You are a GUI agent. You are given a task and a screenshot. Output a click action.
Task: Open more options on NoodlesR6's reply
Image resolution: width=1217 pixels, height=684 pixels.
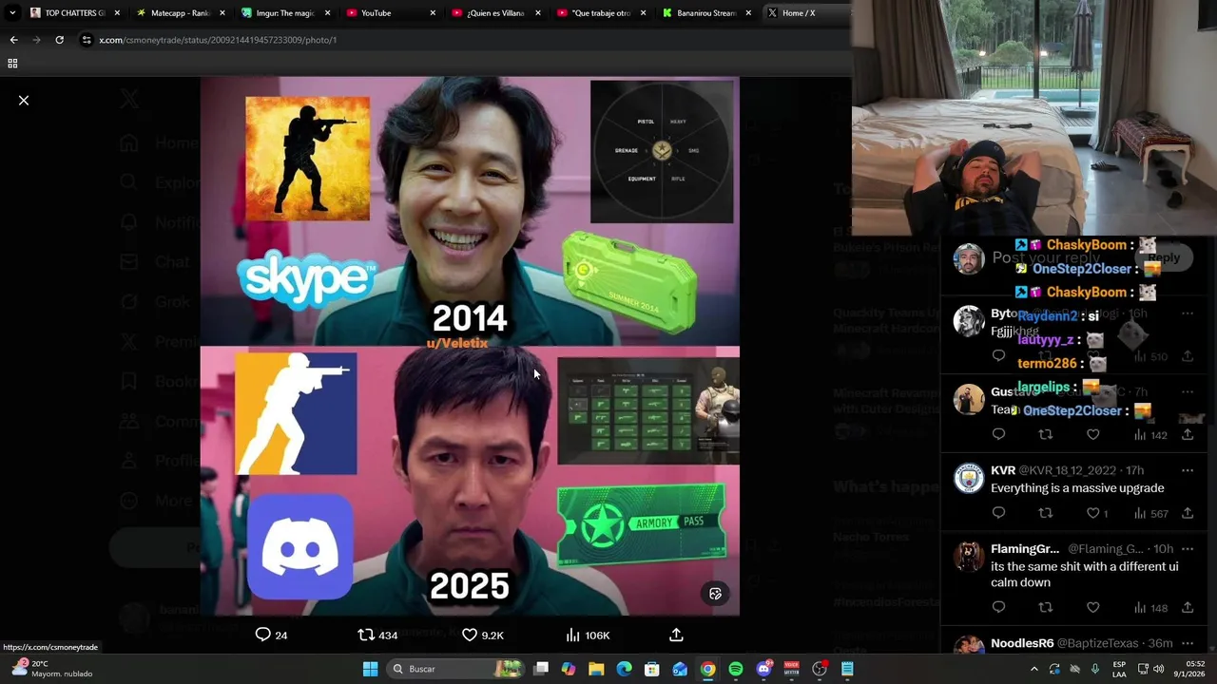[1188, 643]
